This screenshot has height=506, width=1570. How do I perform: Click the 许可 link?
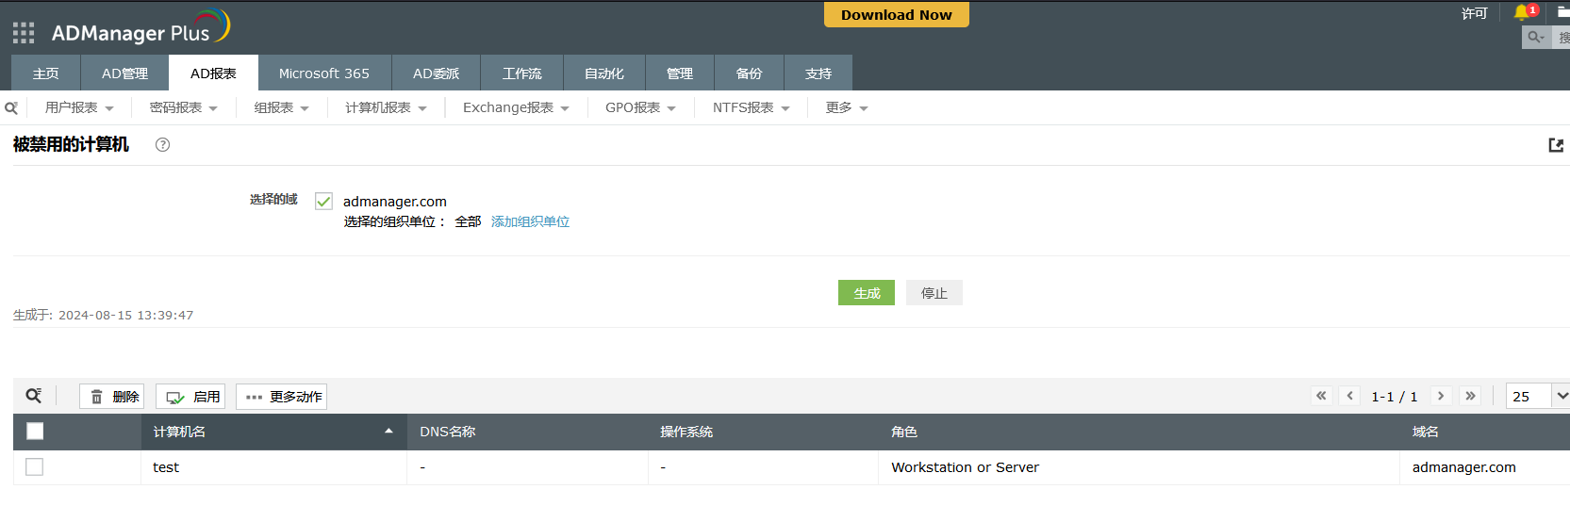click(1475, 13)
